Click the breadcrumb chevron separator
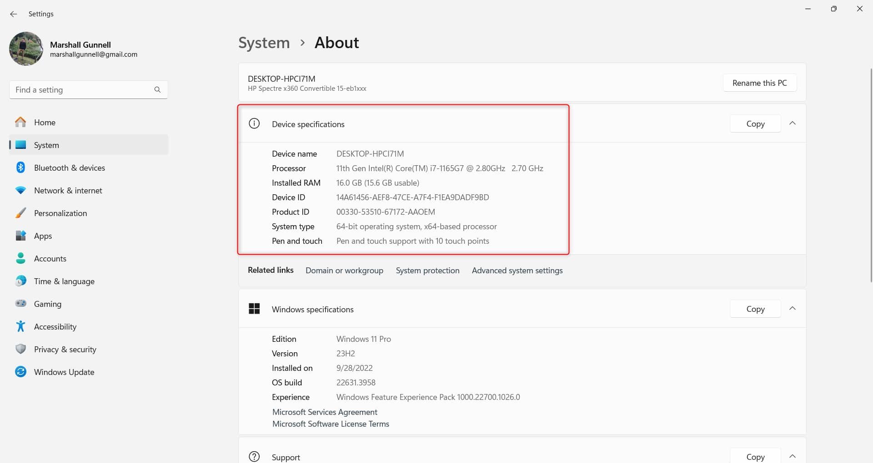The width and height of the screenshot is (873, 463). (x=302, y=43)
